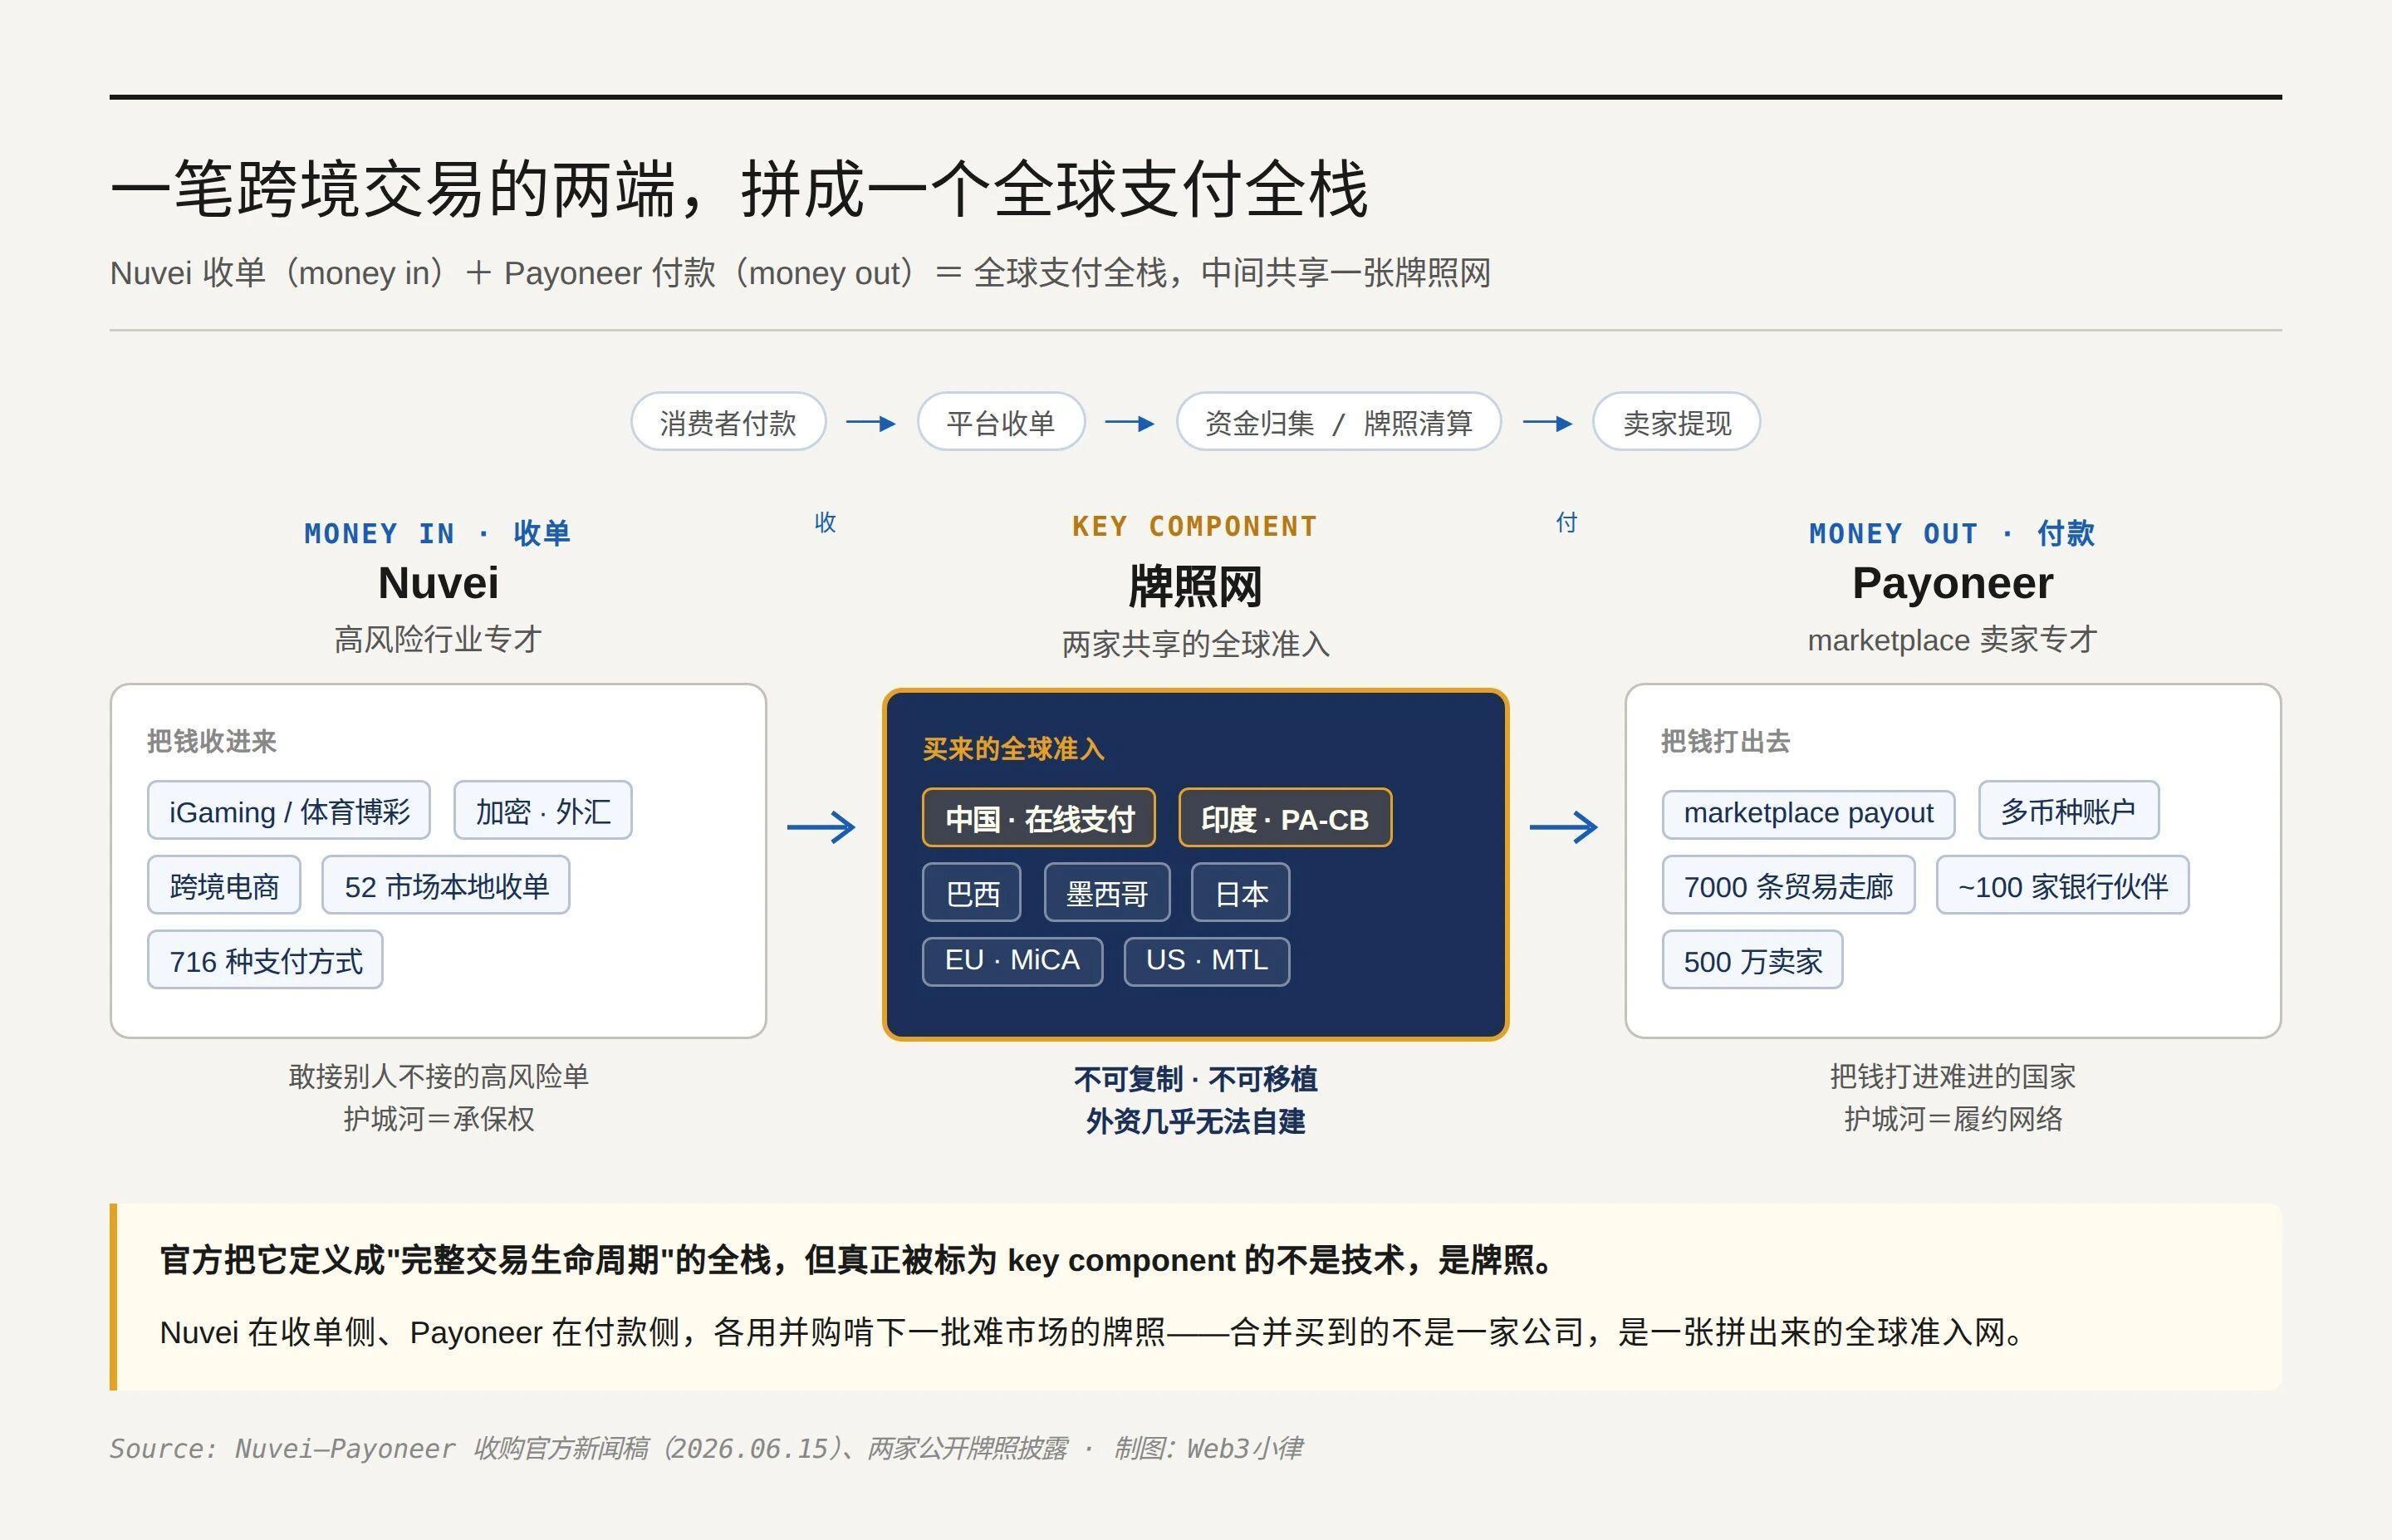
Task: Click the 资金归集 / 牌照清算 pill
Action: click(1339, 422)
